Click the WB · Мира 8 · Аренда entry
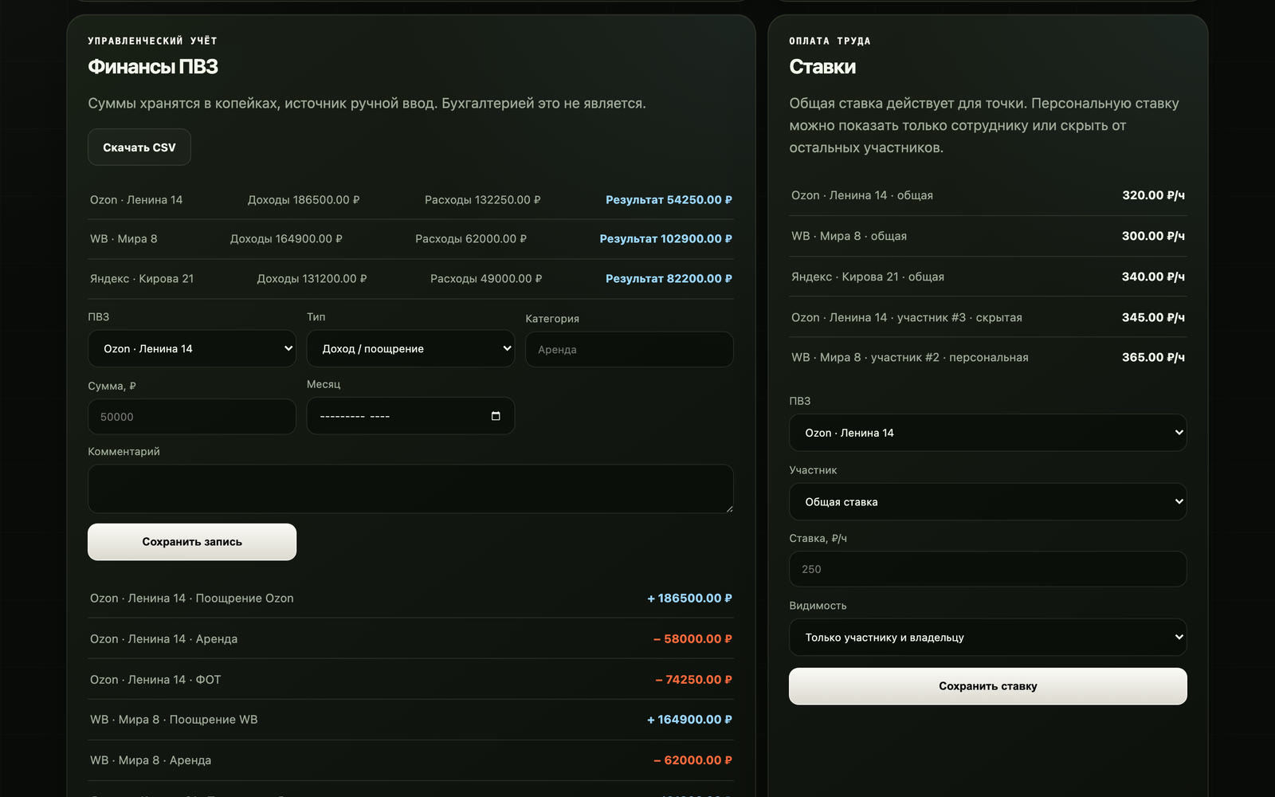Screen dimensions: 1275x797 click(410, 760)
